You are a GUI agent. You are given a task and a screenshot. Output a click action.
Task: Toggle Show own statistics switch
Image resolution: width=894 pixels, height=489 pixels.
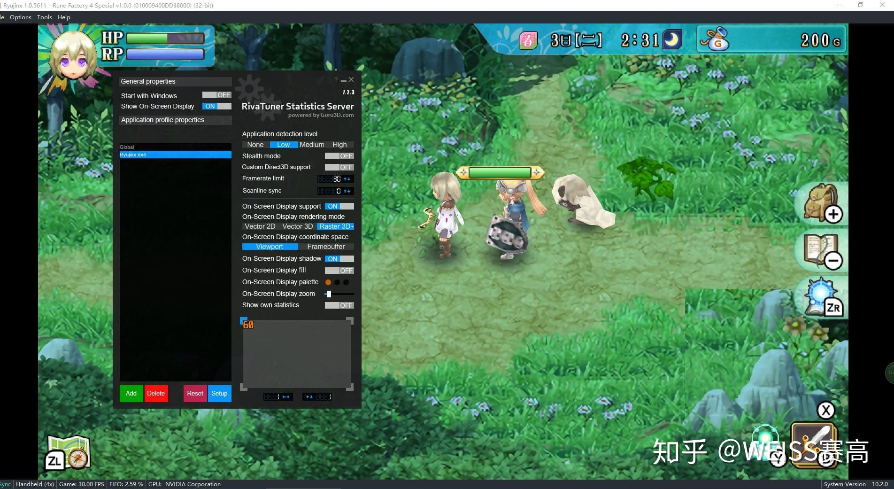click(339, 305)
